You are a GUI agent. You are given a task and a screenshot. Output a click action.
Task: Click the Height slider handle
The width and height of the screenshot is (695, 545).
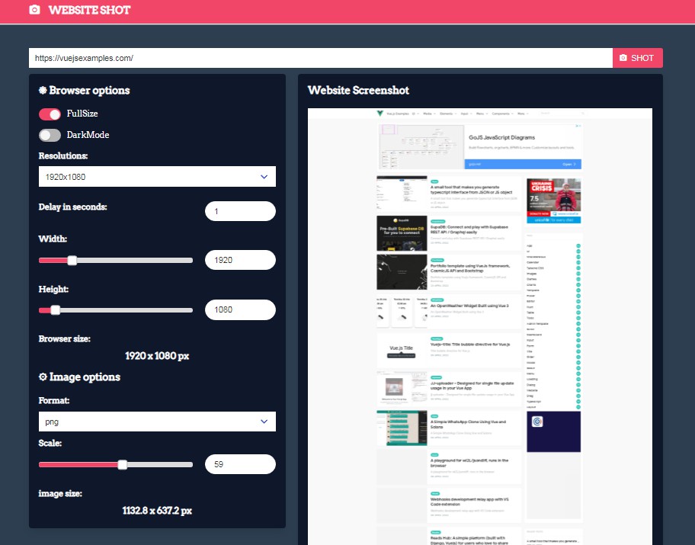coord(55,310)
